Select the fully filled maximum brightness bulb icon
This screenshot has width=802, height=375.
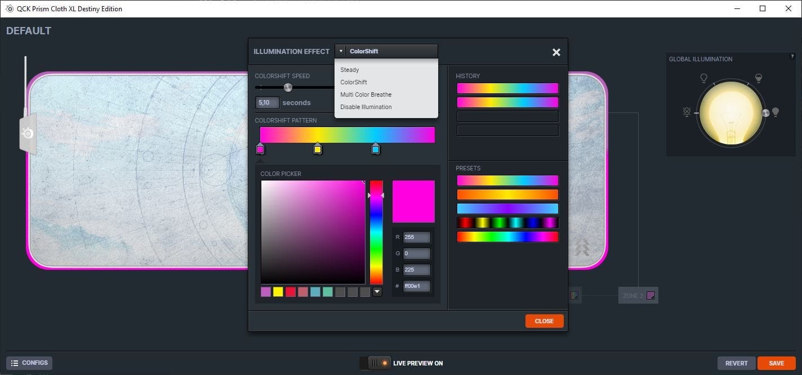pos(776,112)
